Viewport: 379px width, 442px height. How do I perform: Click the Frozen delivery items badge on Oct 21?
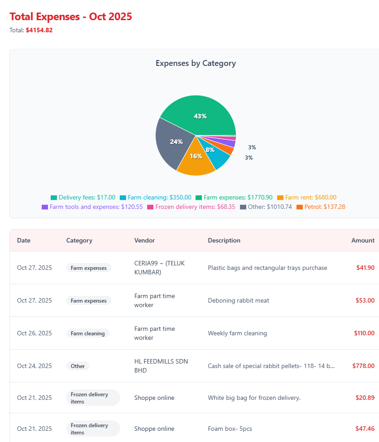tap(93, 397)
